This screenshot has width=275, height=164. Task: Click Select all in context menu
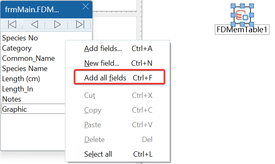coord(98,154)
